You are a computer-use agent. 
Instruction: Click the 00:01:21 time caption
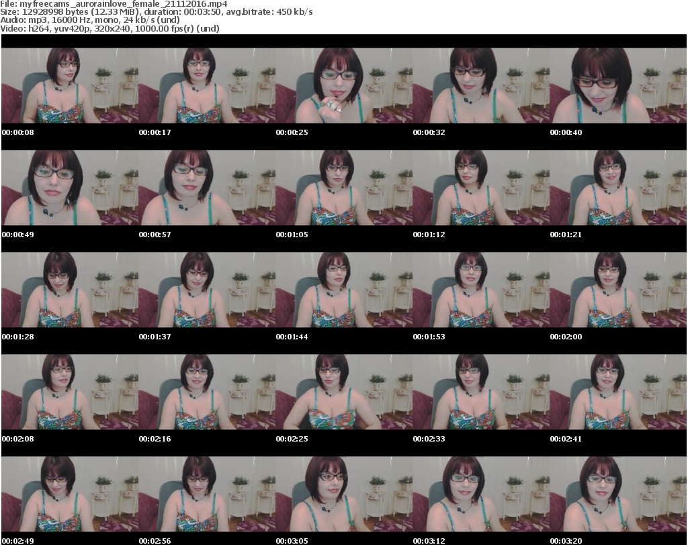click(566, 235)
